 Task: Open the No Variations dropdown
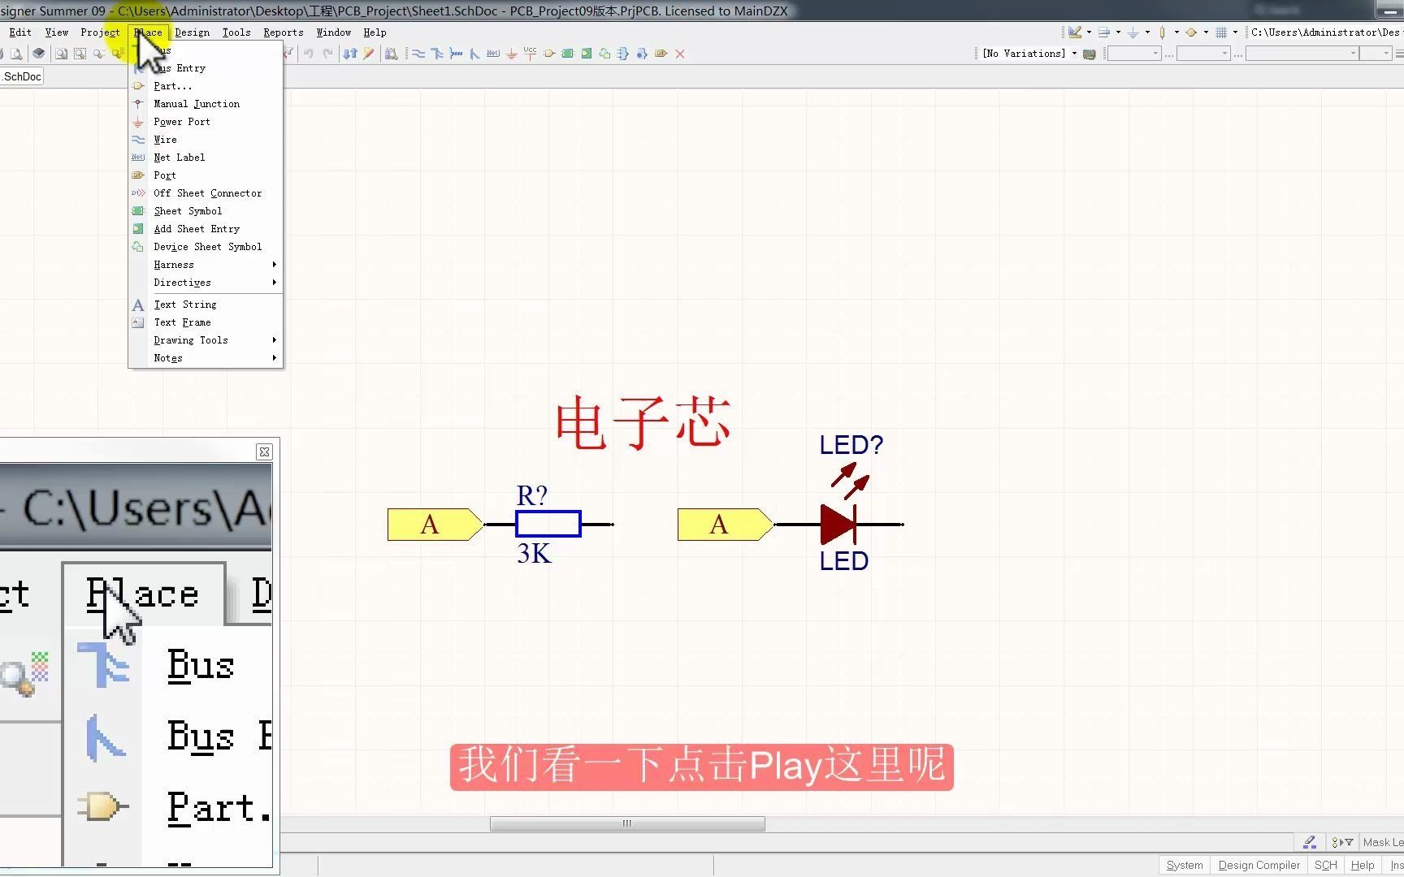[x=1074, y=53]
